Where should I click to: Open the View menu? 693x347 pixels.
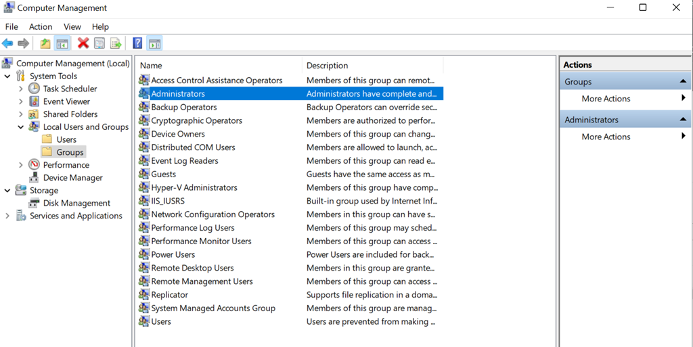point(72,26)
